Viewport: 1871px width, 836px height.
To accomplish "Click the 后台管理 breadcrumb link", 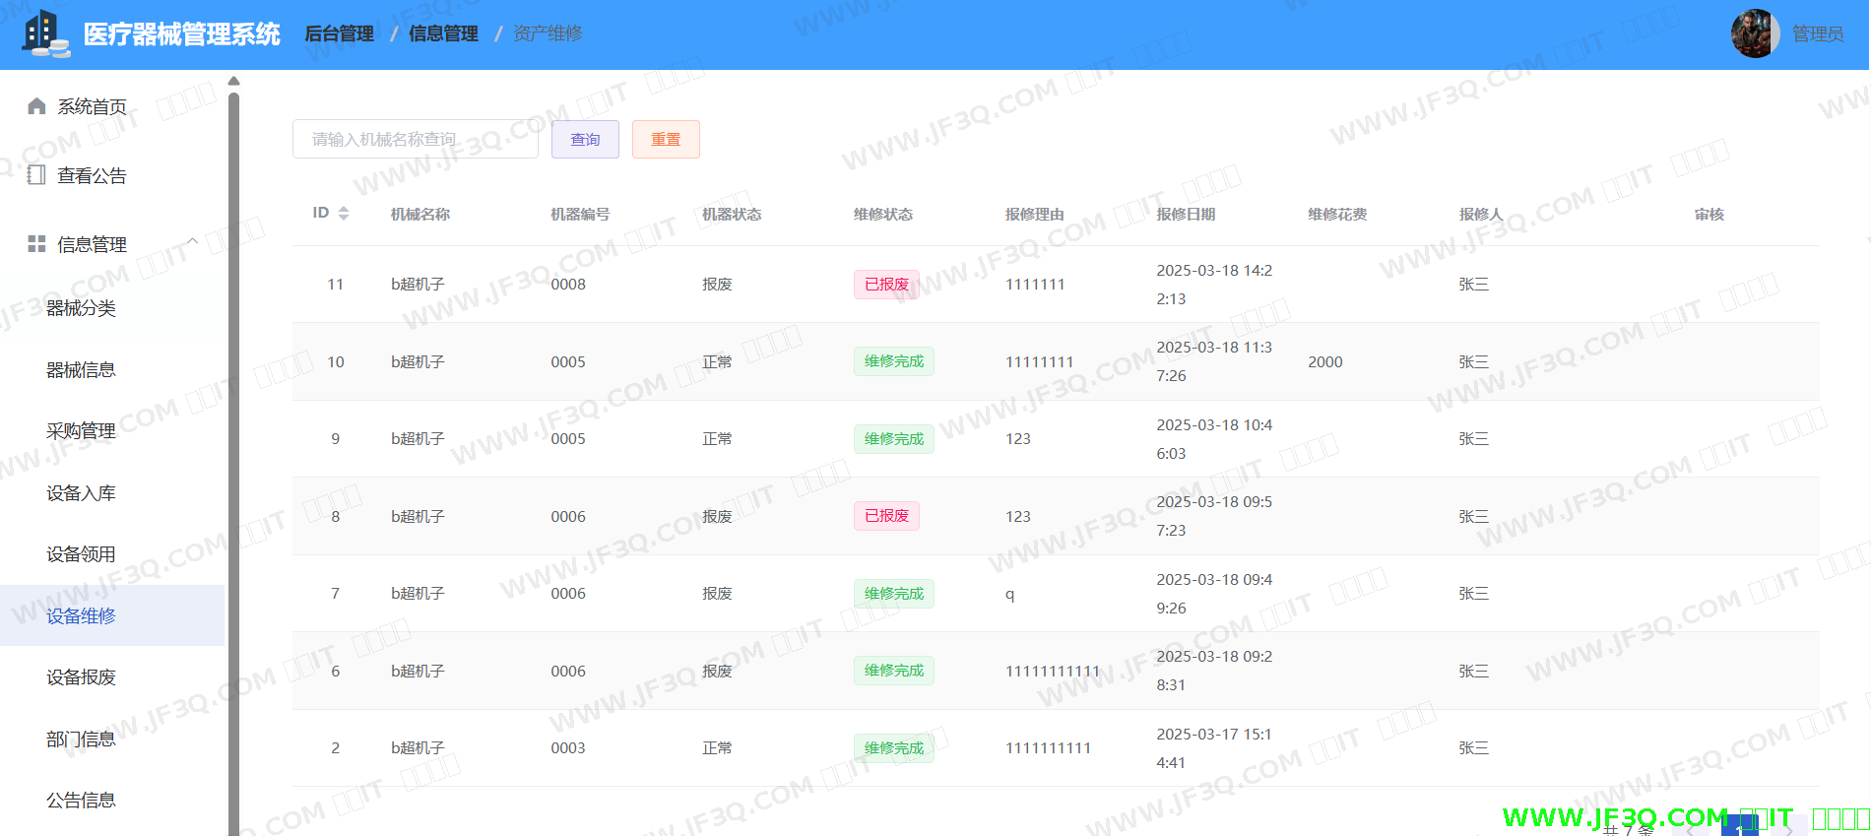I will (x=339, y=33).
